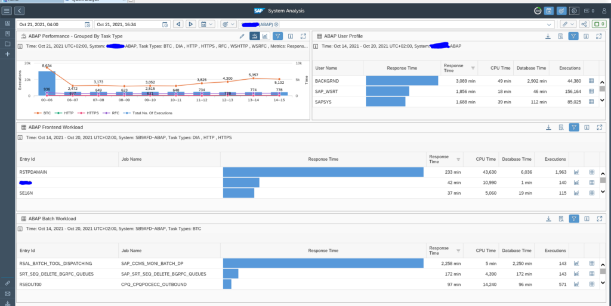Screen dimensions: 611x306
Task: Remove the (ABAP) system token
Action: 276,24
